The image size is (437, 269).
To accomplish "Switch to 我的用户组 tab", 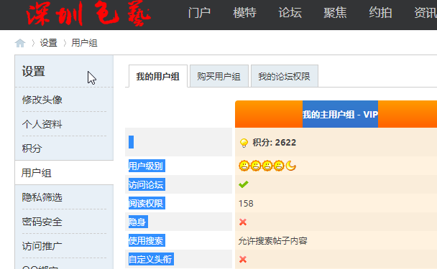I will click(157, 76).
